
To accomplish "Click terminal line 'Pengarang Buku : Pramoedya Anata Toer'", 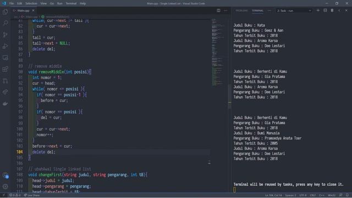I will (267, 138).
